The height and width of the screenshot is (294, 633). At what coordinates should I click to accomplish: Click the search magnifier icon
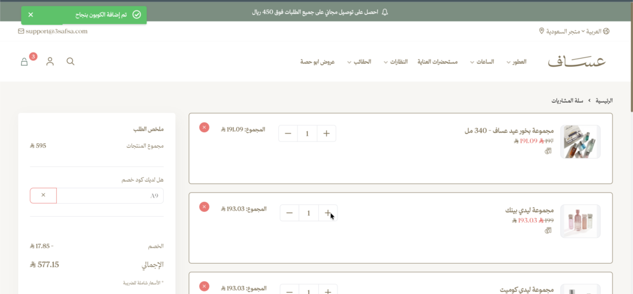pyautogui.click(x=70, y=61)
